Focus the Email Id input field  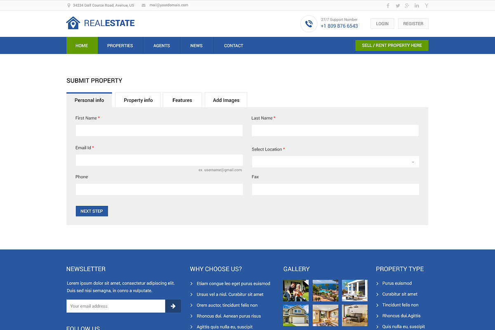159,160
